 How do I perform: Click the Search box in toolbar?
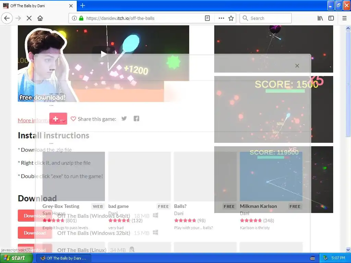point(266,18)
